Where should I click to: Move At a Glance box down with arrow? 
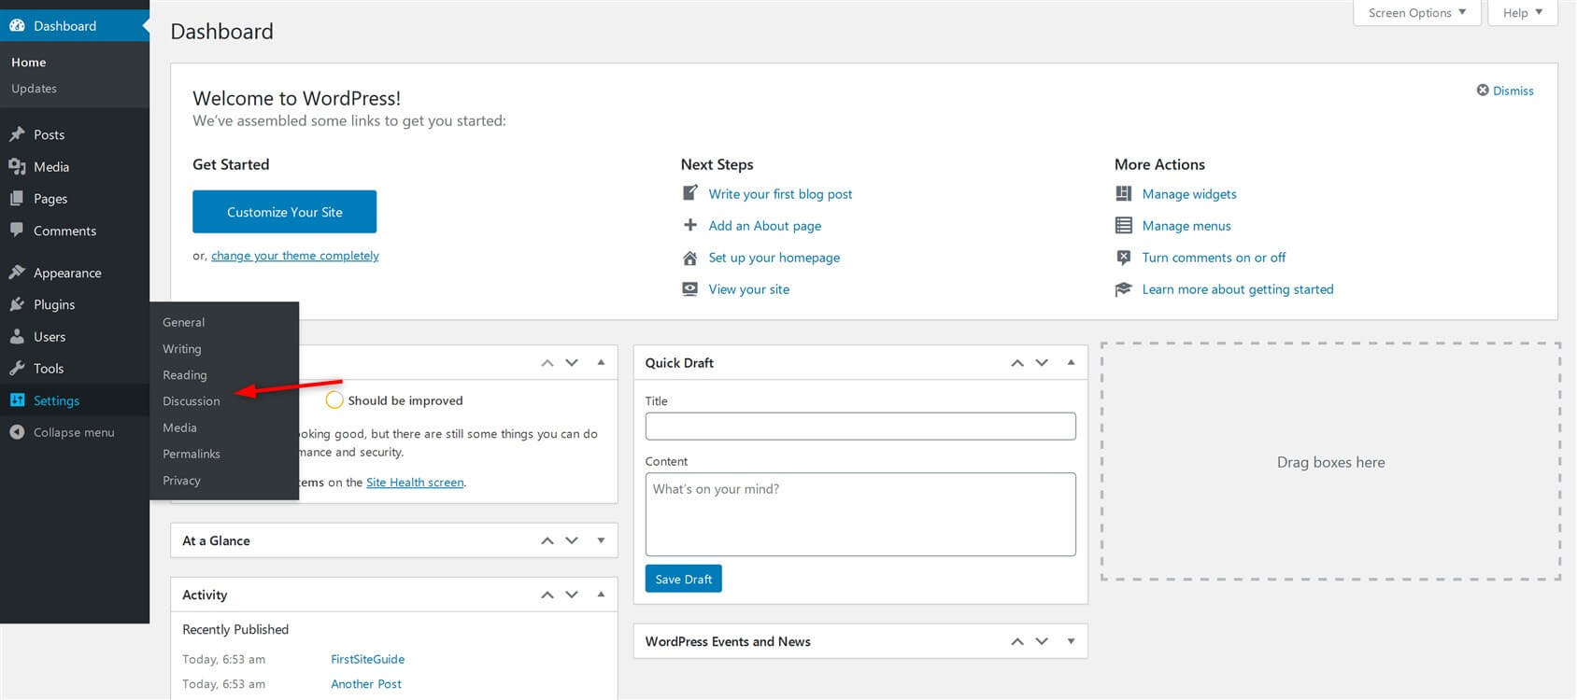[572, 540]
